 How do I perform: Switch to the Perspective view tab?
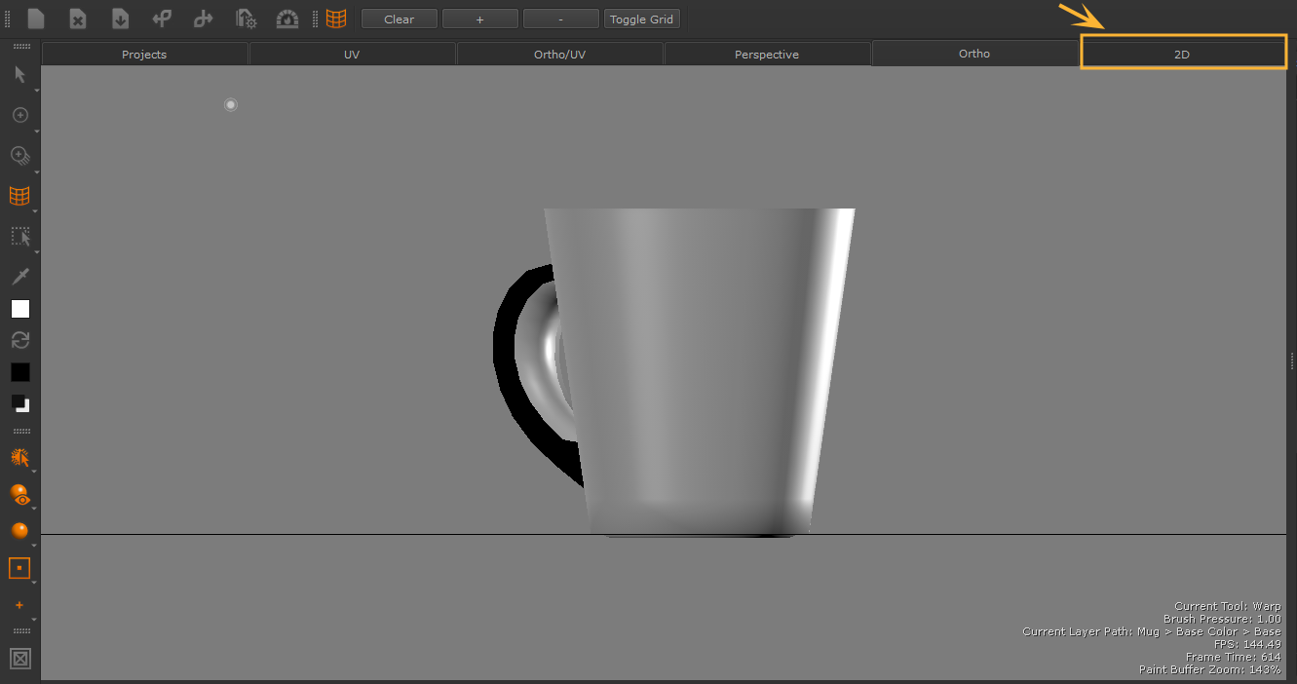click(767, 55)
